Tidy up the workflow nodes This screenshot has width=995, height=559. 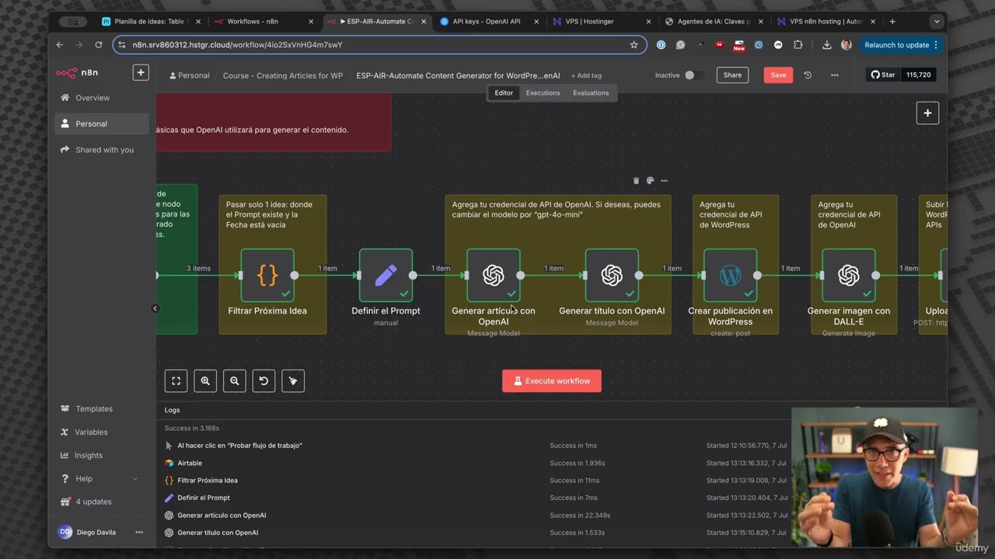293,380
